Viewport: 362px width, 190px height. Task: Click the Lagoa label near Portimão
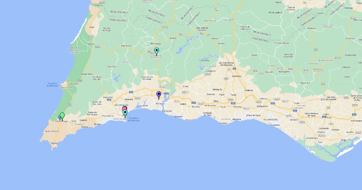[183, 104]
